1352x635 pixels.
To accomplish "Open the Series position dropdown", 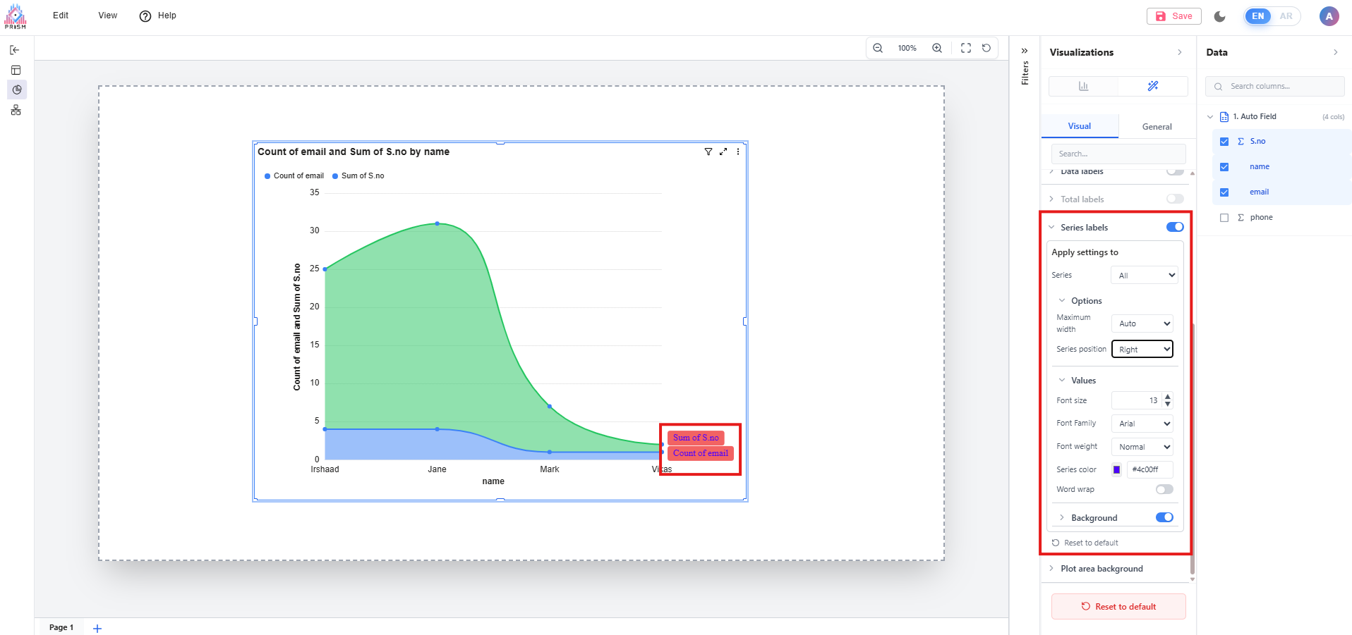I will coord(1142,349).
